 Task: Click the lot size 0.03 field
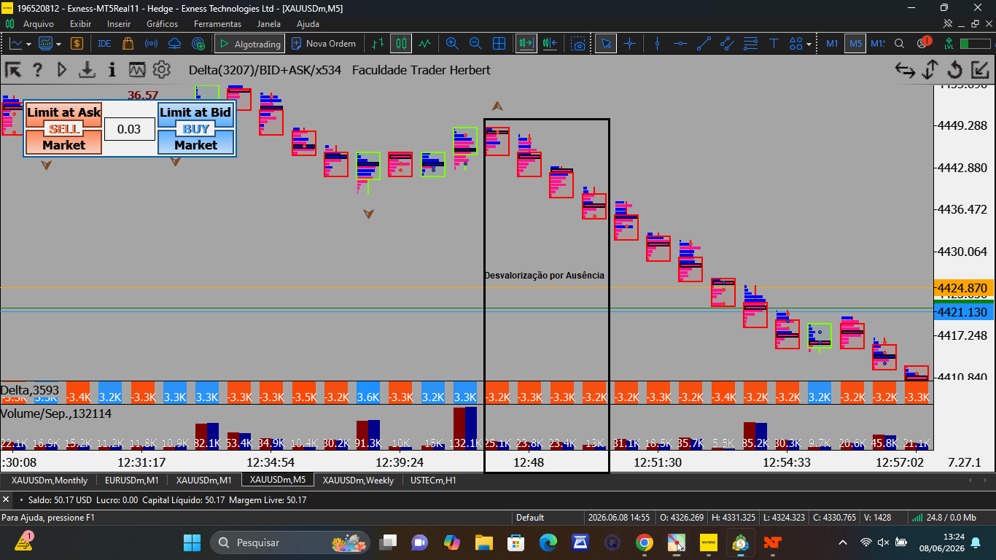[129, 129]
